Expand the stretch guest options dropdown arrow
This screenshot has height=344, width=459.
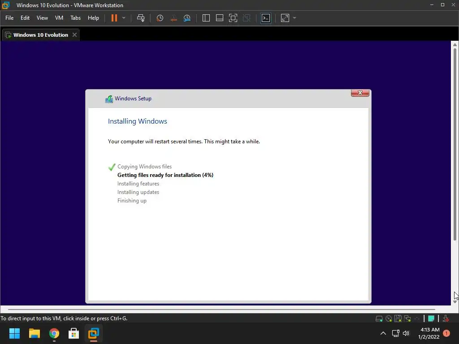pyautogui.click(x=294, y=18)
